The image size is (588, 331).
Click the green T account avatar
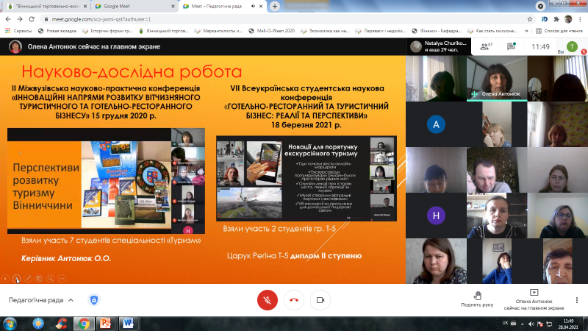tap(572, 46)
